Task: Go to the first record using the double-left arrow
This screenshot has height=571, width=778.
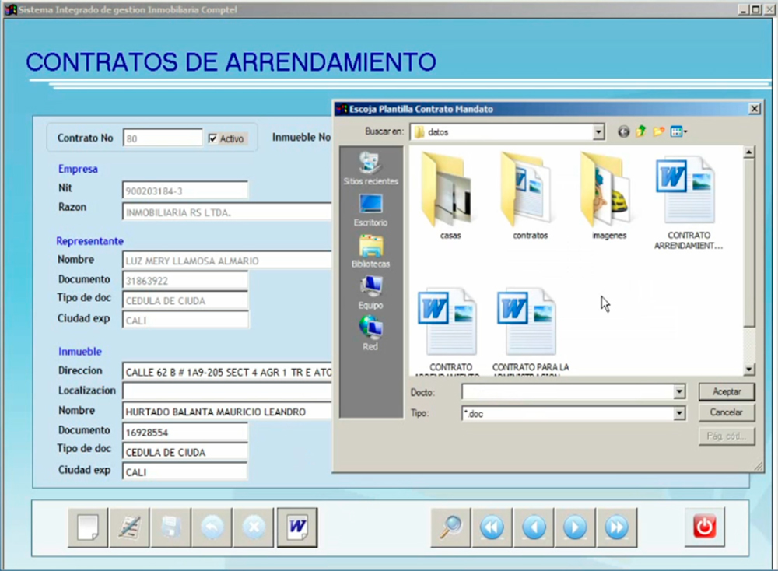Action: pos(492,528)
